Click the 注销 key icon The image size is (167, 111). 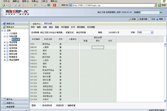130,19
